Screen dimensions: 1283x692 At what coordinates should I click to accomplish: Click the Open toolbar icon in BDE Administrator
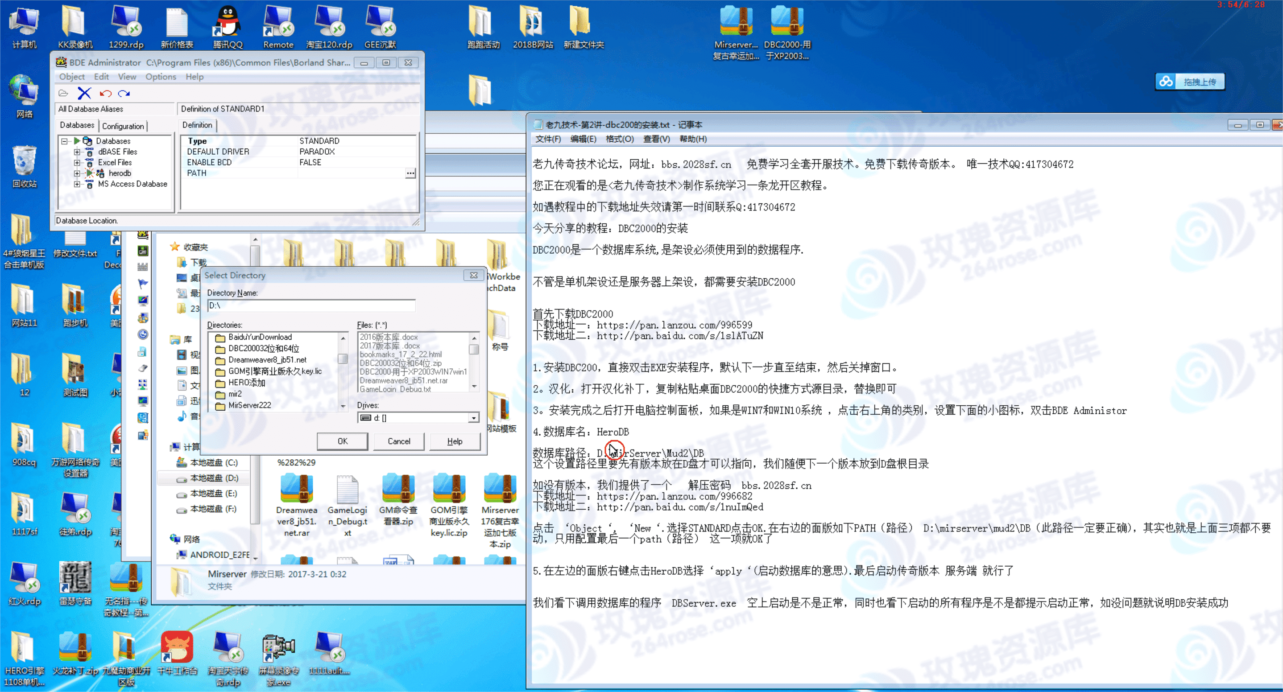click(63, 93)
